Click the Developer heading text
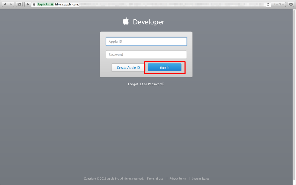The height and width of the screenshot is (185, 296). pos(149,22)
